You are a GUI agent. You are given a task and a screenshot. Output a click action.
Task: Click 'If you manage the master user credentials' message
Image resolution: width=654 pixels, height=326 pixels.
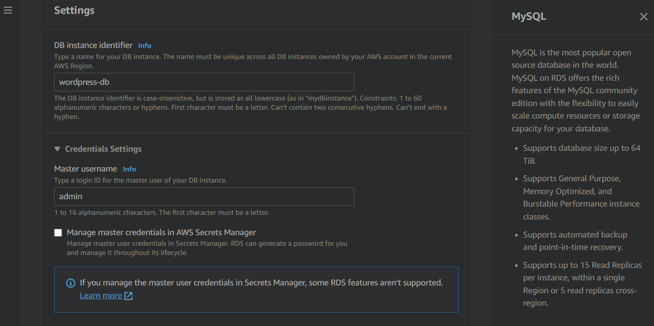(261, 283)
